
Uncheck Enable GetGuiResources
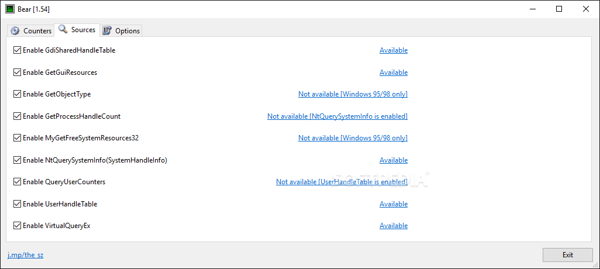[17, 73]
